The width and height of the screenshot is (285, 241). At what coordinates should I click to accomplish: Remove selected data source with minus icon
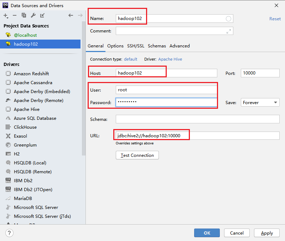(15, 15)
